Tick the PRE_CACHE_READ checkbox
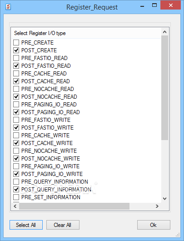Screen dimensions: 184x241 16,74
